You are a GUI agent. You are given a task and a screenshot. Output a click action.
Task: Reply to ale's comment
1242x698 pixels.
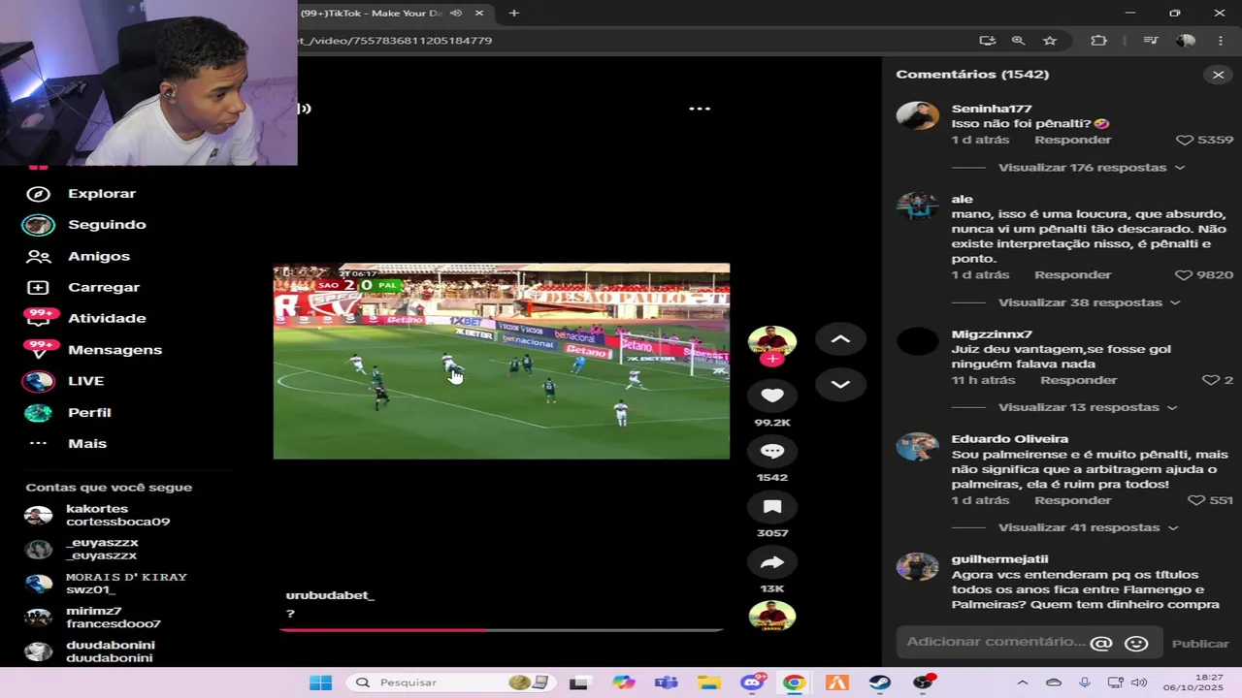pyautogui.click(x=1072, y=275)
